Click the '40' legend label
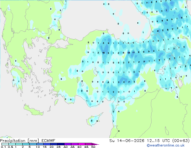 pos(80,147)
